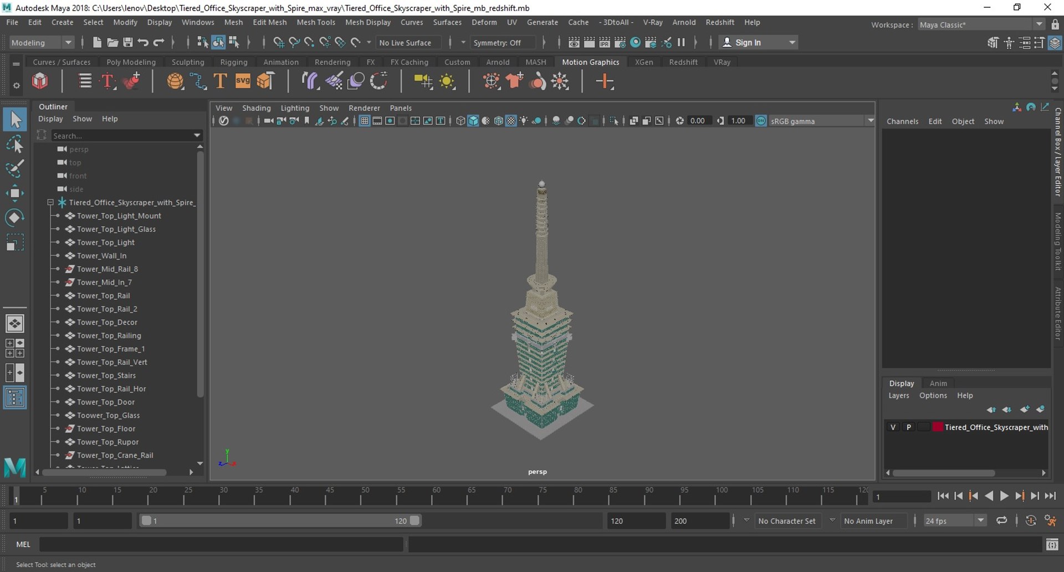Open the viewport Shading menu

point(257,108)
